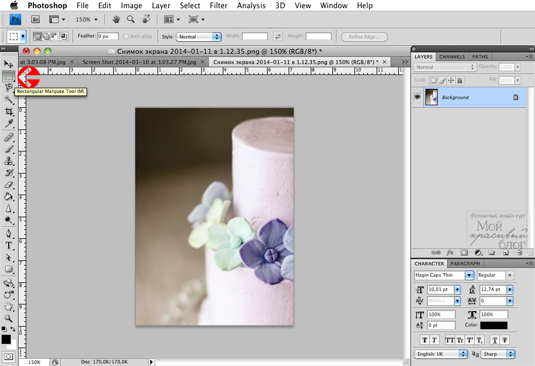Switch to the Paragraph tab

[465, 263]
